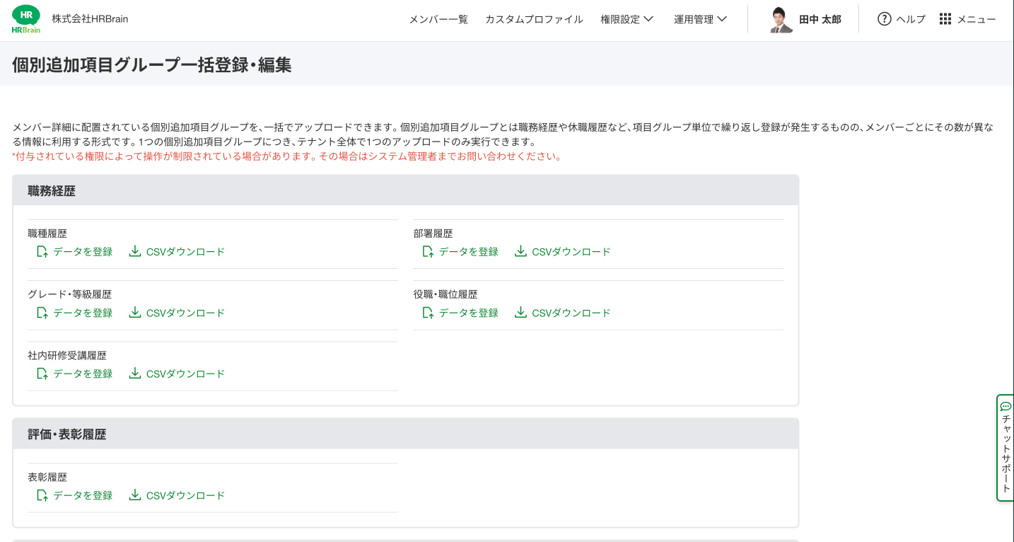1014x542 pixels.
Task: Click CSVダウンロード for 社内研修受講履歴
Action: click(x=185, y=374)
